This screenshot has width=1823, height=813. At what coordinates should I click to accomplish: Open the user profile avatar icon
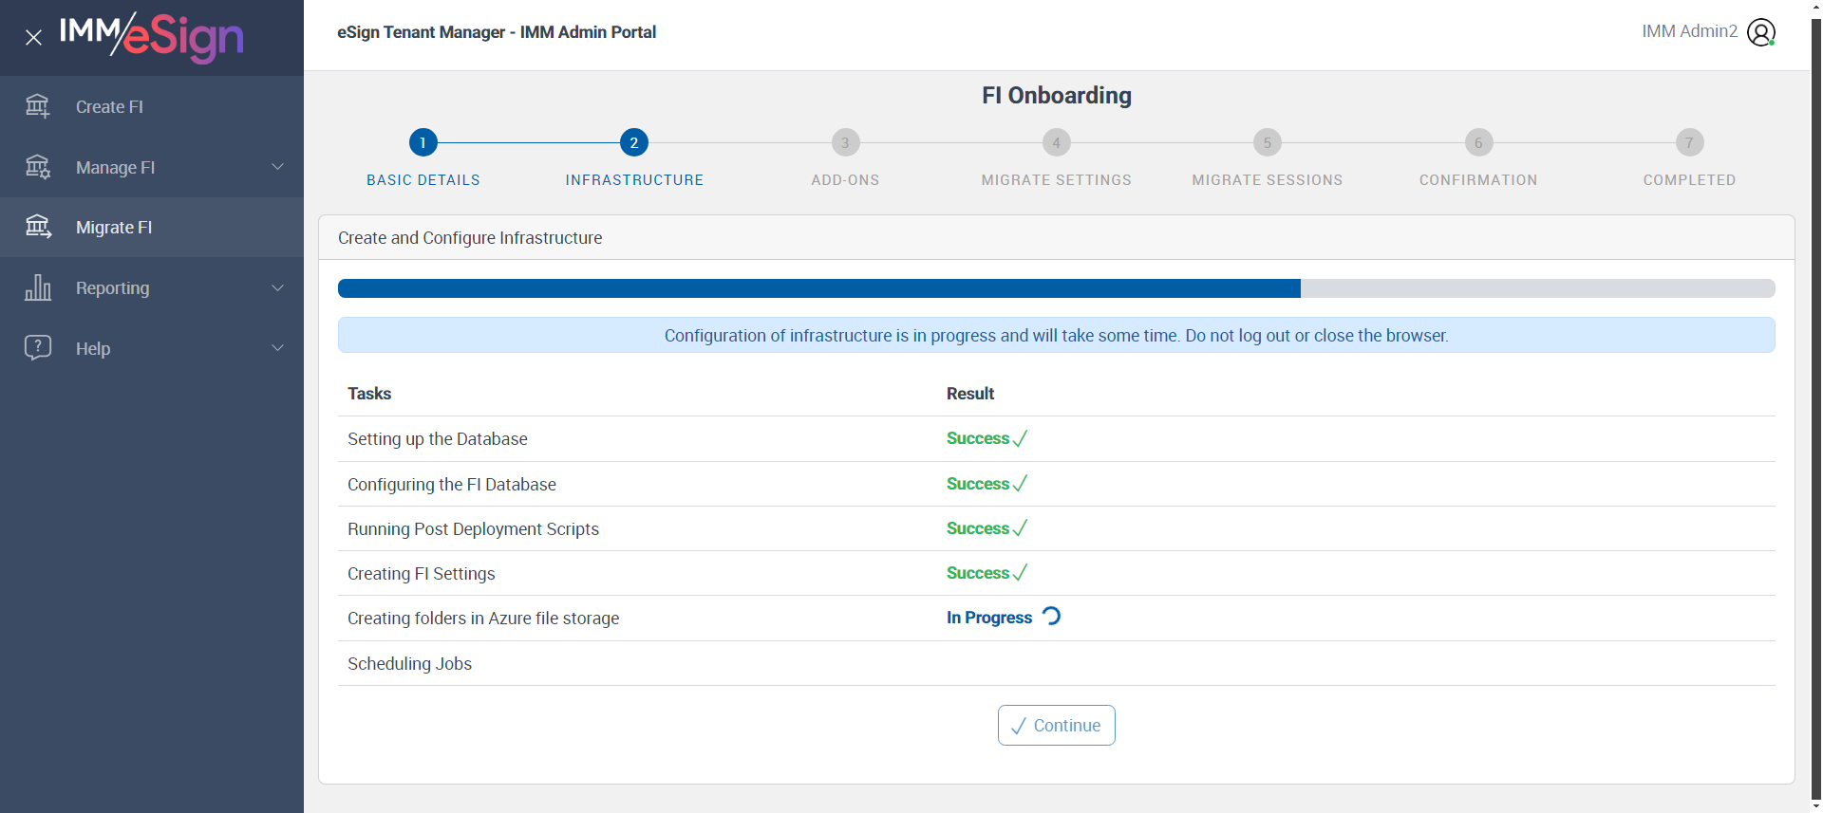(1760, 32)
